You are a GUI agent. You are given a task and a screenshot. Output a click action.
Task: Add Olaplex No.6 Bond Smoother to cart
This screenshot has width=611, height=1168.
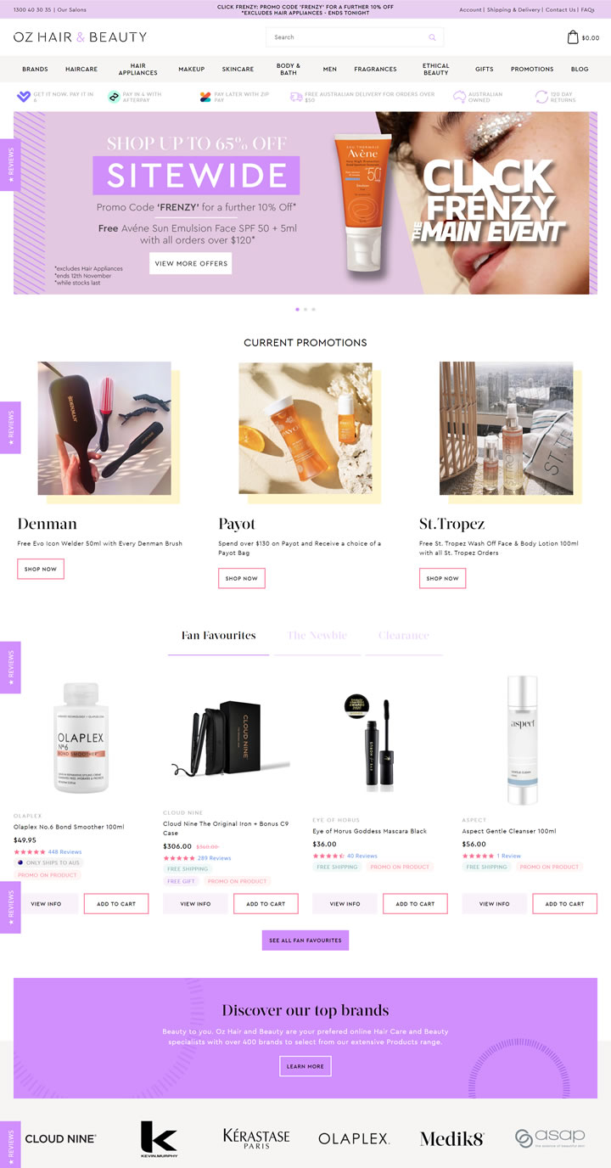coord(116,904)
